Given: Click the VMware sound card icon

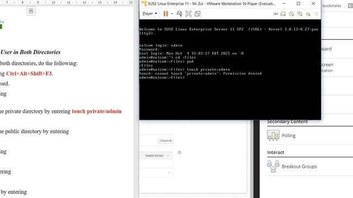Looking at the screenshot, I should tap(308, 14).
